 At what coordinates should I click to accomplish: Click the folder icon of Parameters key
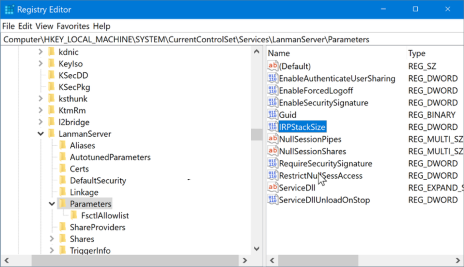63,204
